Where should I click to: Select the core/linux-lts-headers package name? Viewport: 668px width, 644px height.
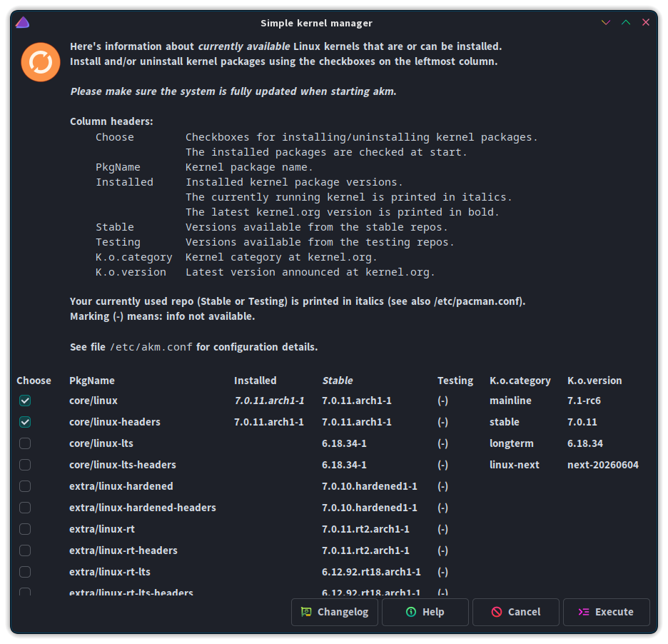click(x=123, y=465)
